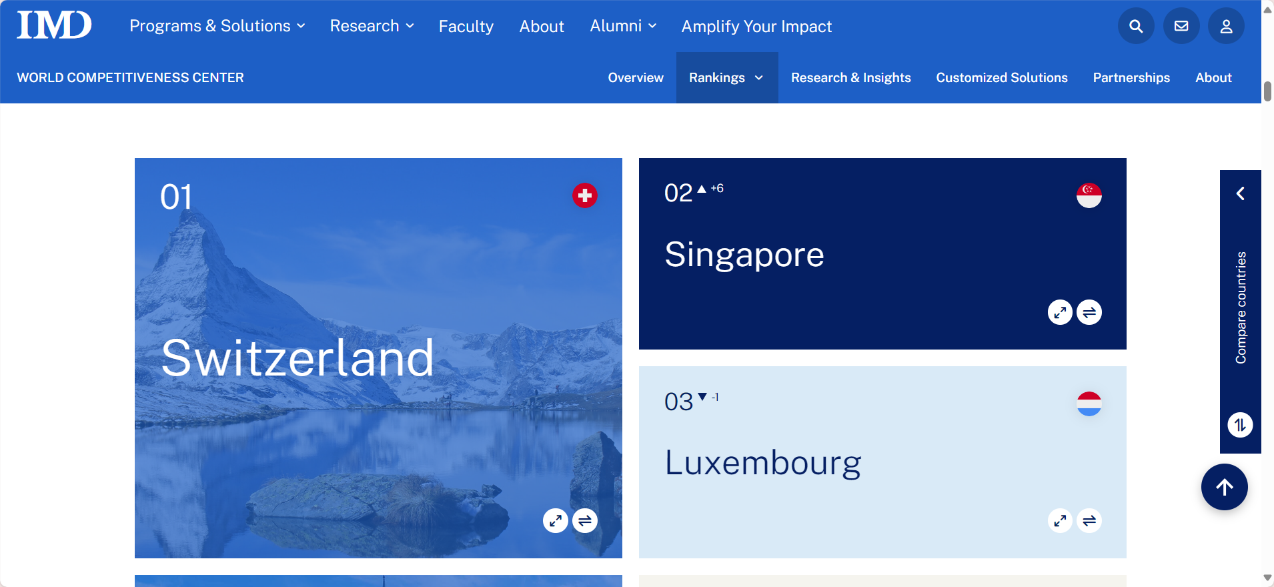Open Amplify Your Impact page

pos(756,26)
